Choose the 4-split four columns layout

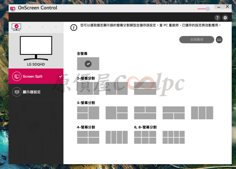[116, 137]
